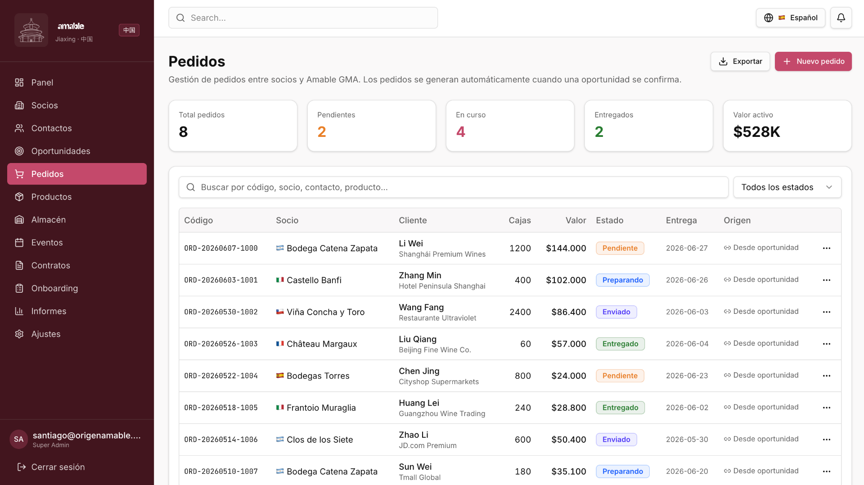This screenshot has height=485, width=864.
Task: Click the Ajustes gear icon
Action: click(19, 334)
